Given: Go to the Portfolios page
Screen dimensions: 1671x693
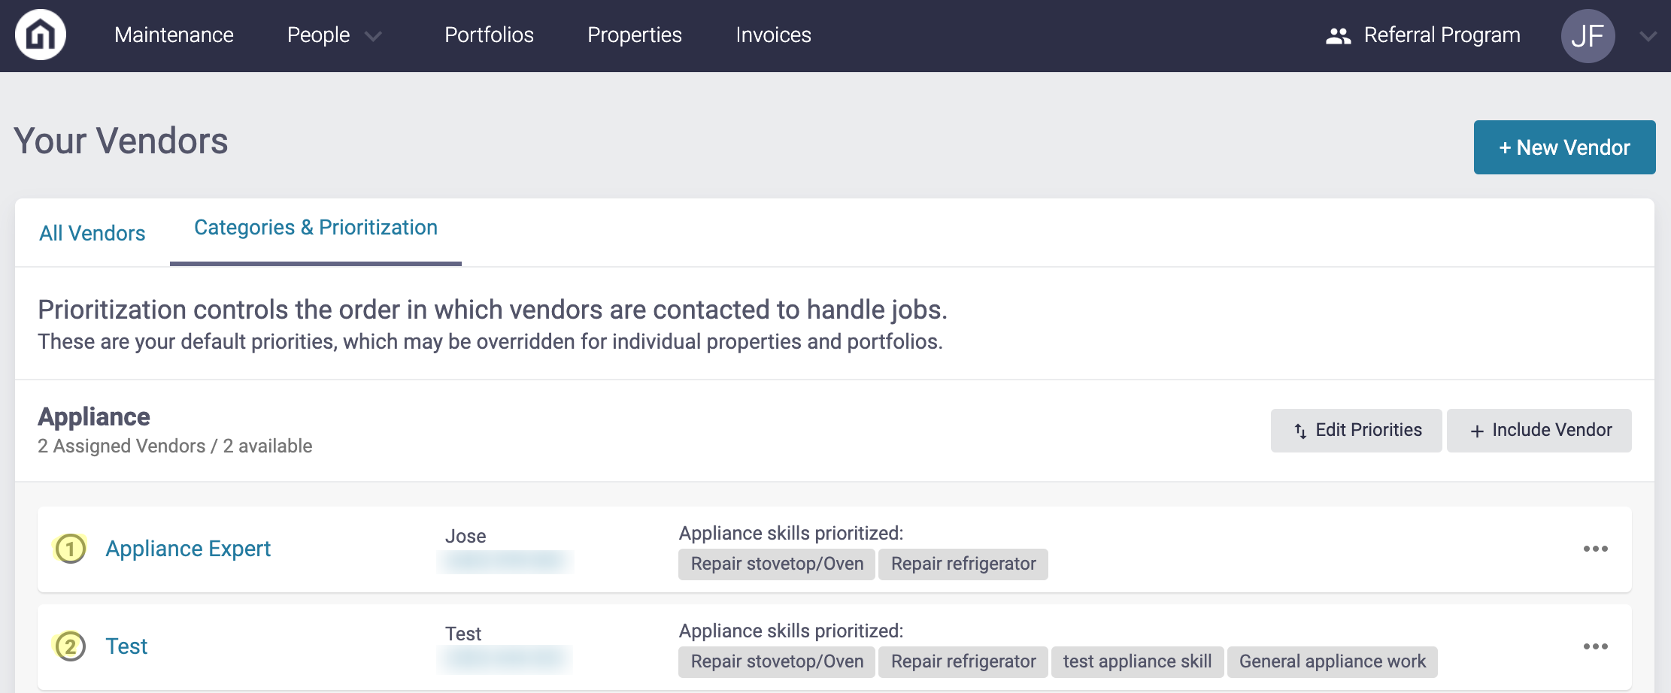Looking at the screenshot, I should point(489,35).
